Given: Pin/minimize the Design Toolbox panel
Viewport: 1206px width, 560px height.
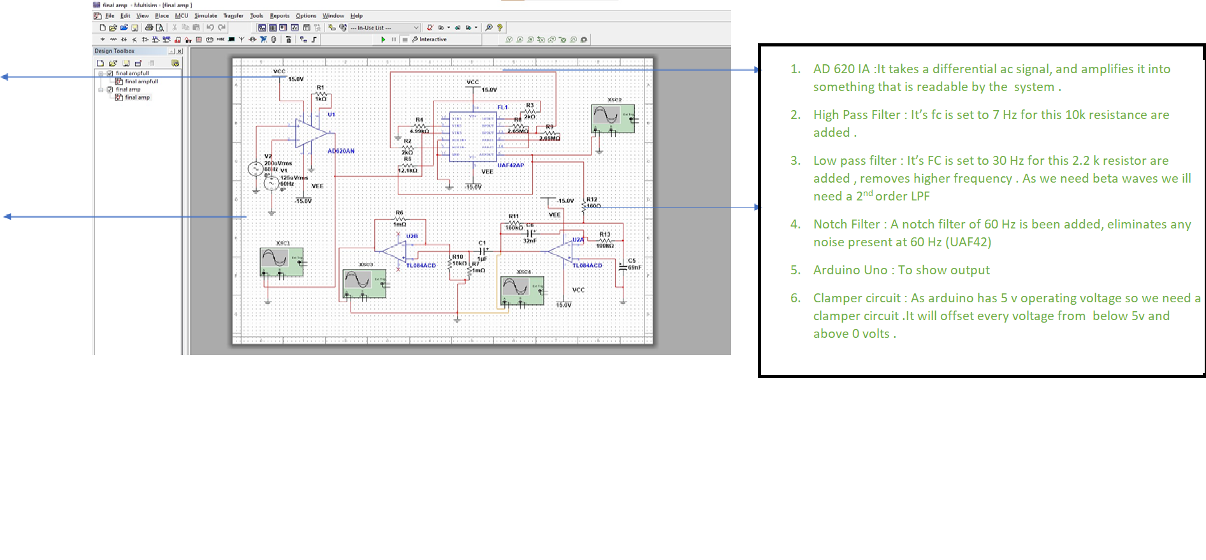Looking at the screenshot, I should pos(171,51).
